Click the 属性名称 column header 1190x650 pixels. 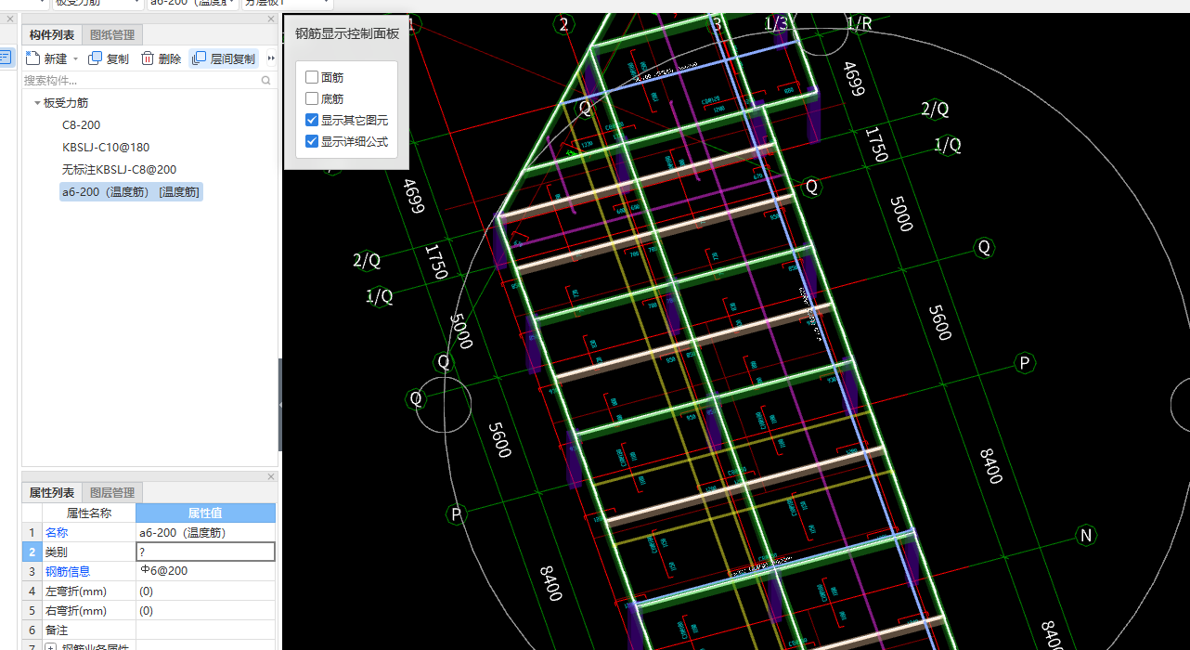[x=89, y=513]
